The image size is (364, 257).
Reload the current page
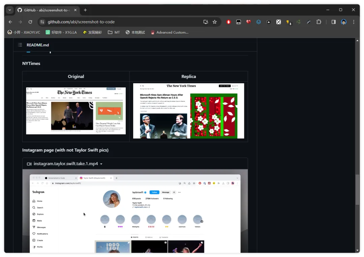[x=30, y=22]
